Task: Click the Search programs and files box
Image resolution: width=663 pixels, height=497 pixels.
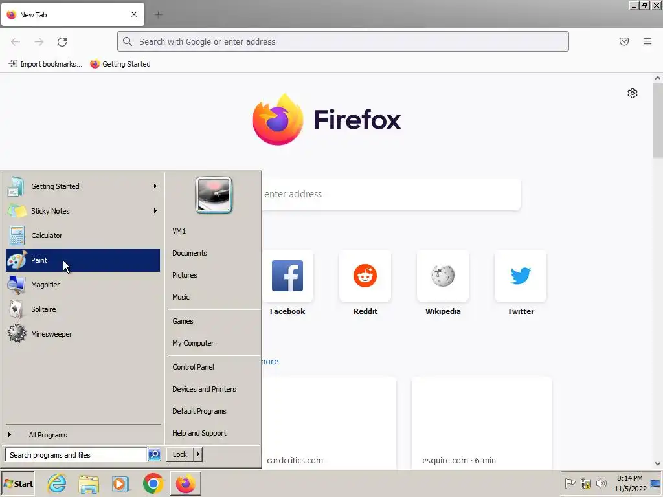Action: coord(76,455)
